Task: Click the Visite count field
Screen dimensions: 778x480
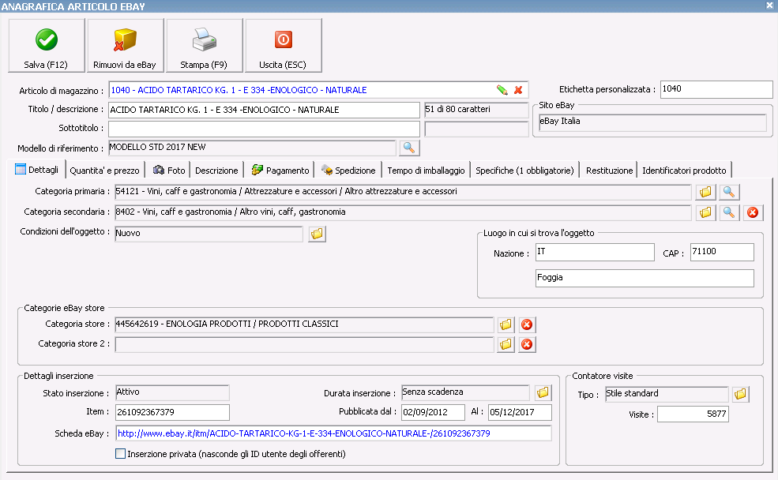Action: click(x=693, y=414)
